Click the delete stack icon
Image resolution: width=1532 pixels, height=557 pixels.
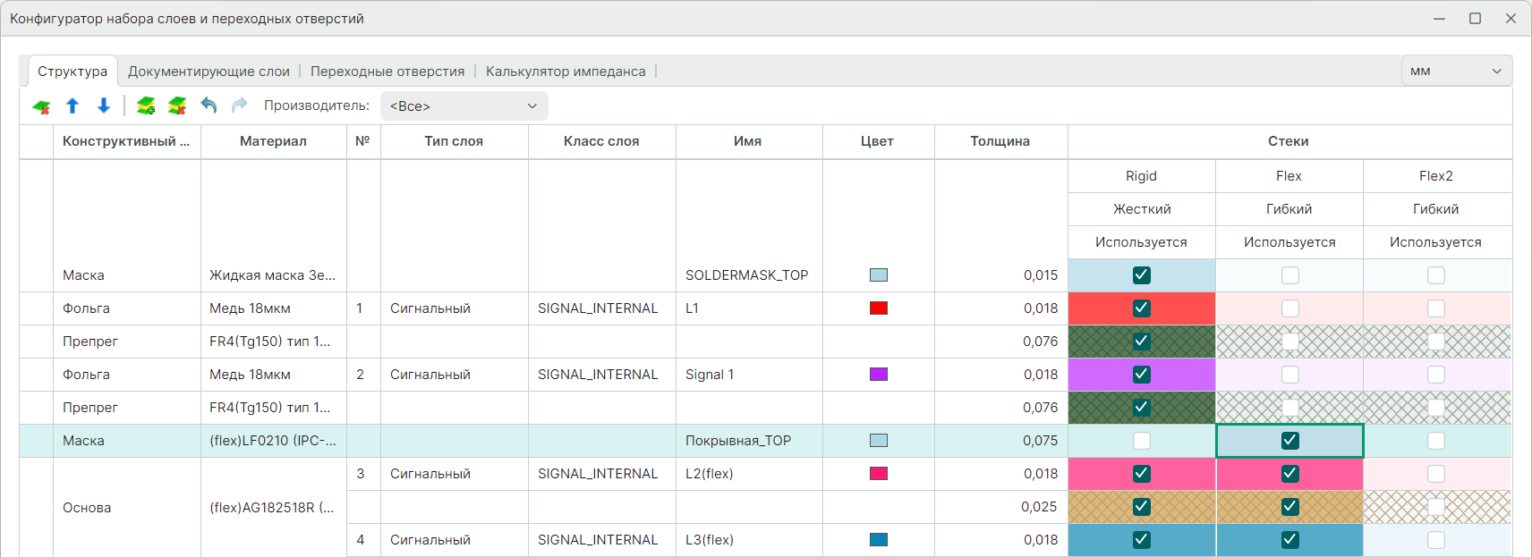tap(177, 106)
